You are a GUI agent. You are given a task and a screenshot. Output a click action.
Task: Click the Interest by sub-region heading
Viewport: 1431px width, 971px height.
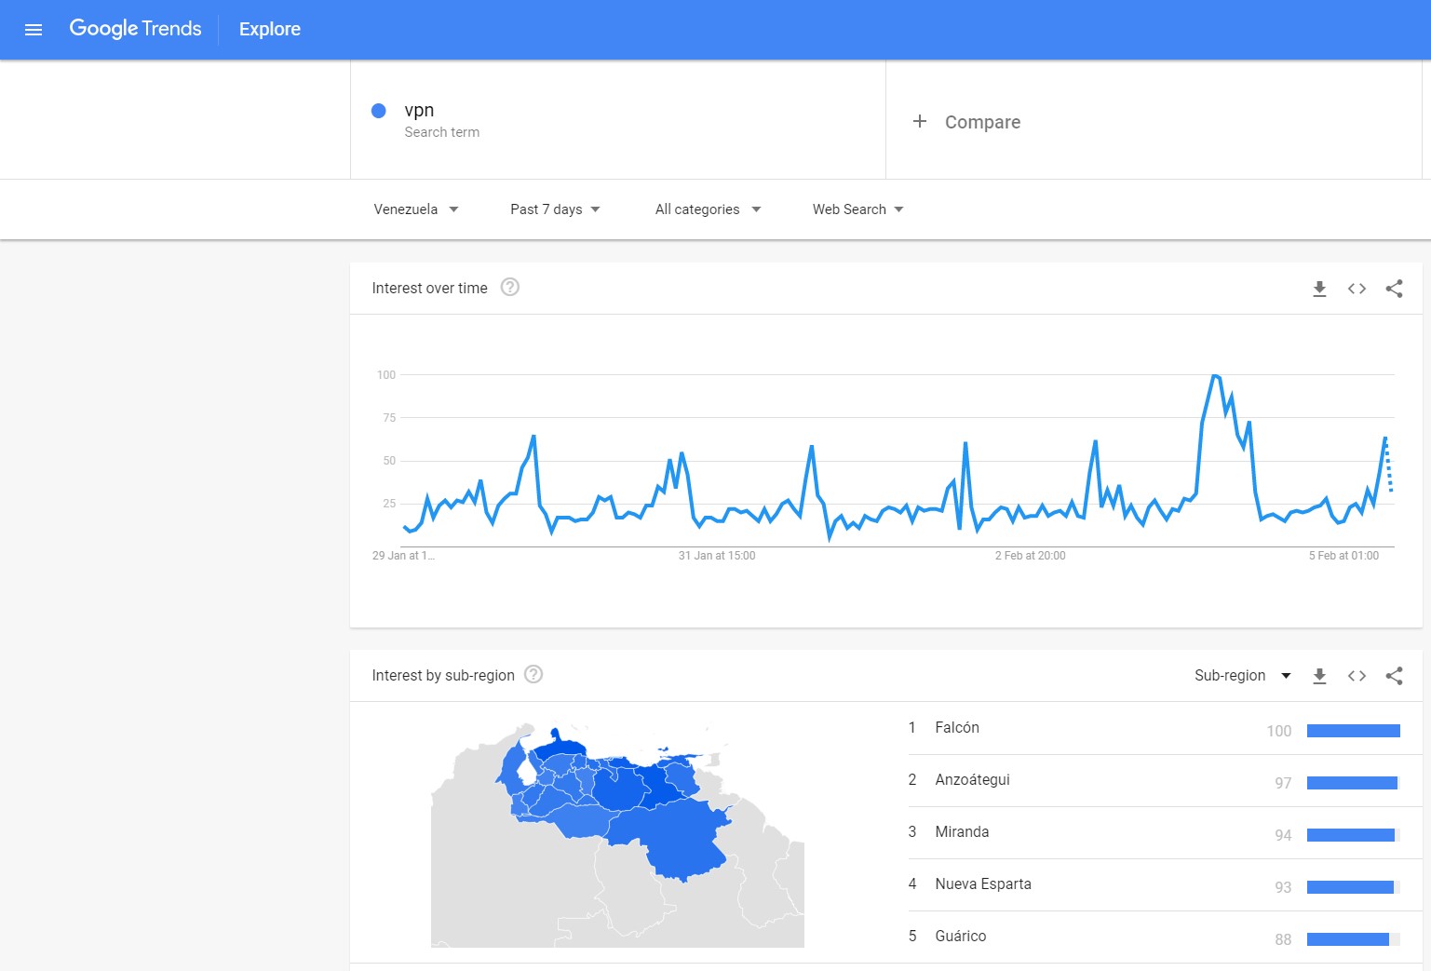pos(443,676)
